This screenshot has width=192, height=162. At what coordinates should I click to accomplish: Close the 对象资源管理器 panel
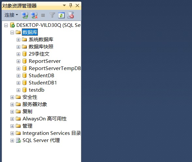[x=77, y=6]
